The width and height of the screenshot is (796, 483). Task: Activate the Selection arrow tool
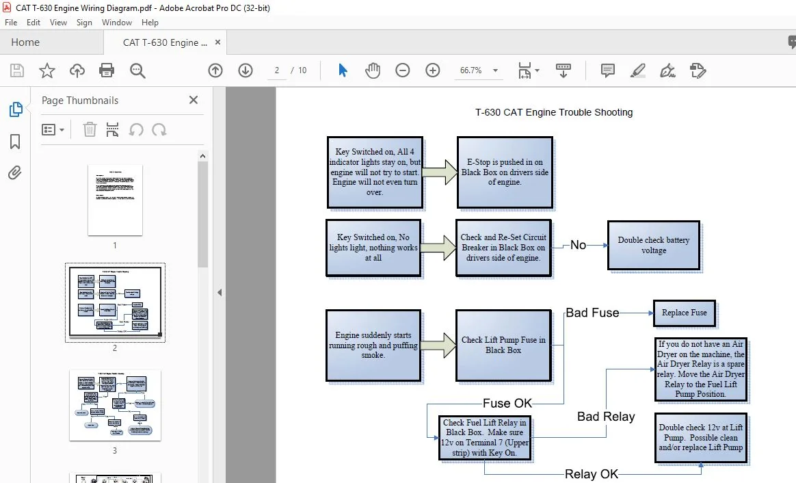point(343,70)
